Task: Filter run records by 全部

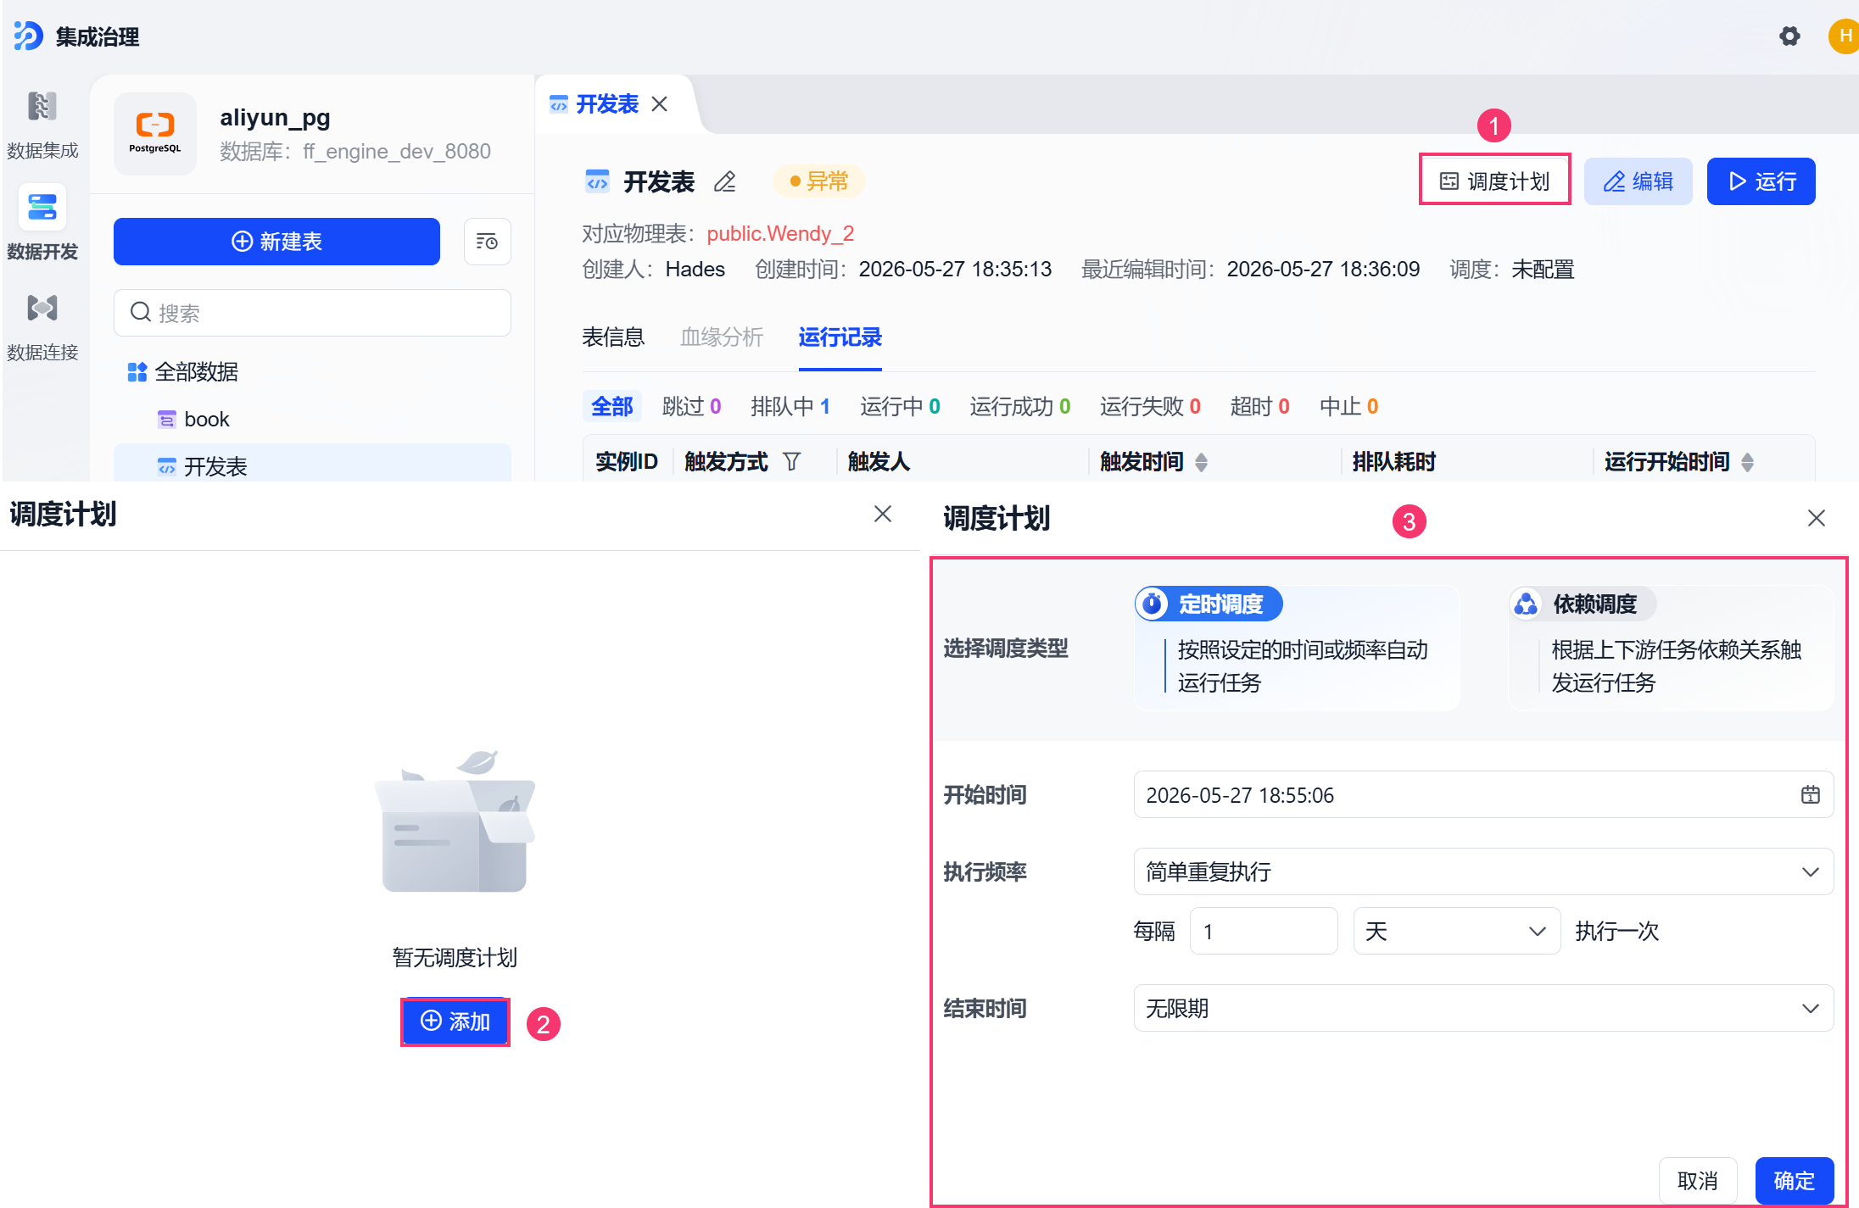Action: pos(611,406)
